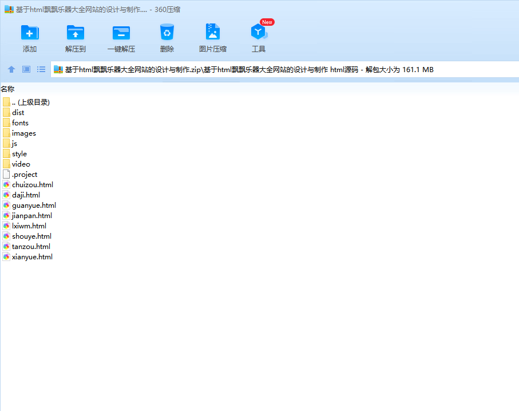Select the tanzou.html file

pos(26,246)
